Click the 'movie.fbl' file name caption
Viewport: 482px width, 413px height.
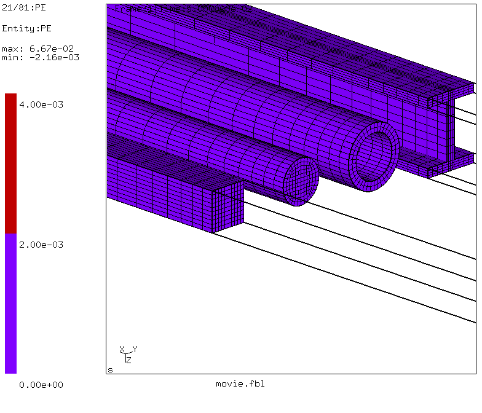click(x=240, y=383)
